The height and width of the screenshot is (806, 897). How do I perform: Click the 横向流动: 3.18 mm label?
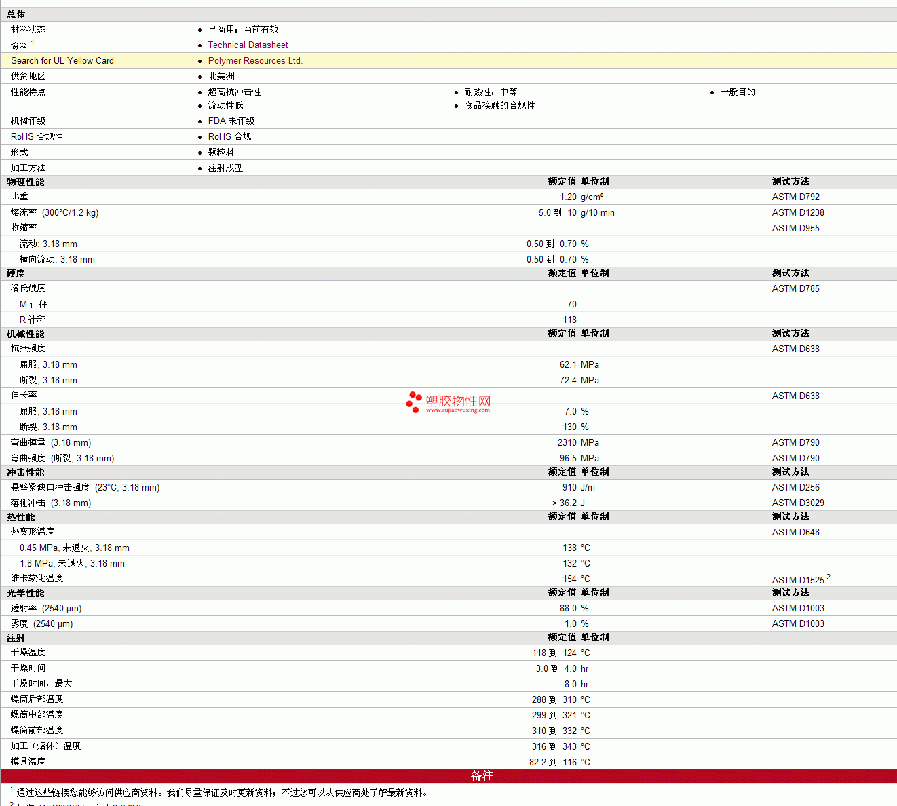57,259
